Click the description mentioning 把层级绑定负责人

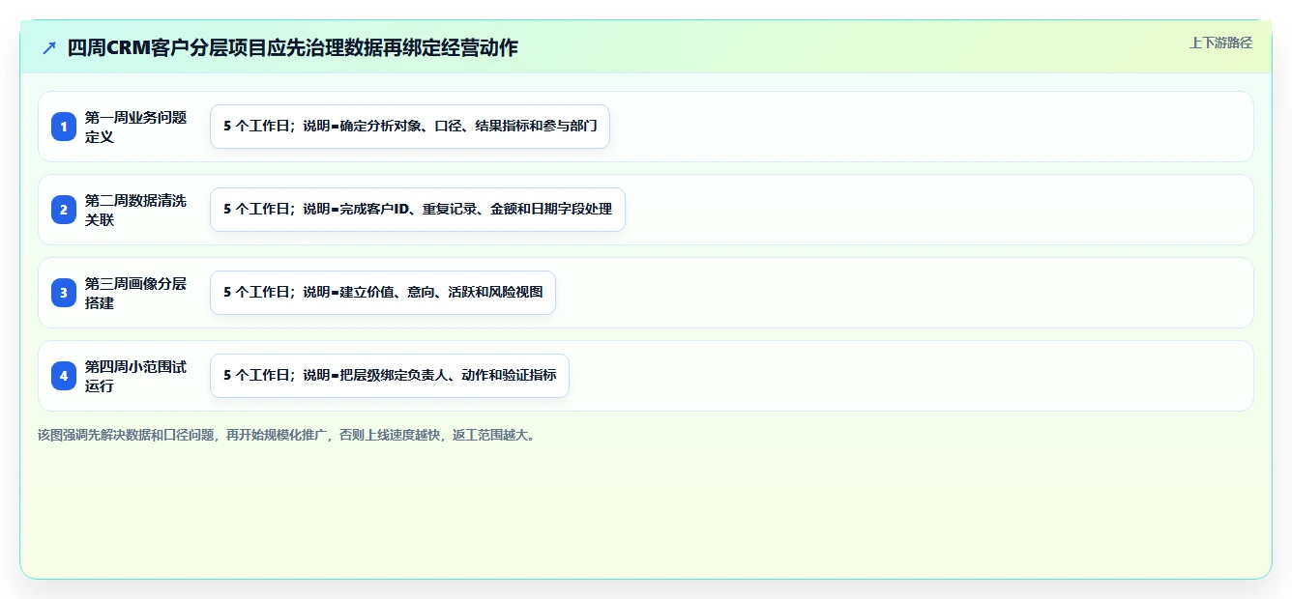(390, 376)
